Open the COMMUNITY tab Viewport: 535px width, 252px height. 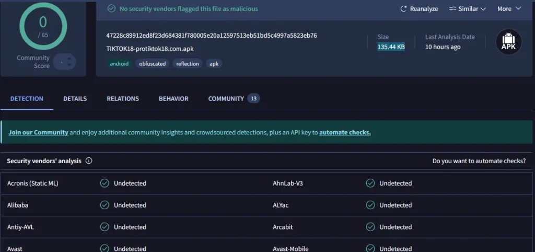click(226, 99)
